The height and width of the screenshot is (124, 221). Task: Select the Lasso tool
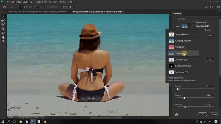pyautogui.click(x=3, y=33)
